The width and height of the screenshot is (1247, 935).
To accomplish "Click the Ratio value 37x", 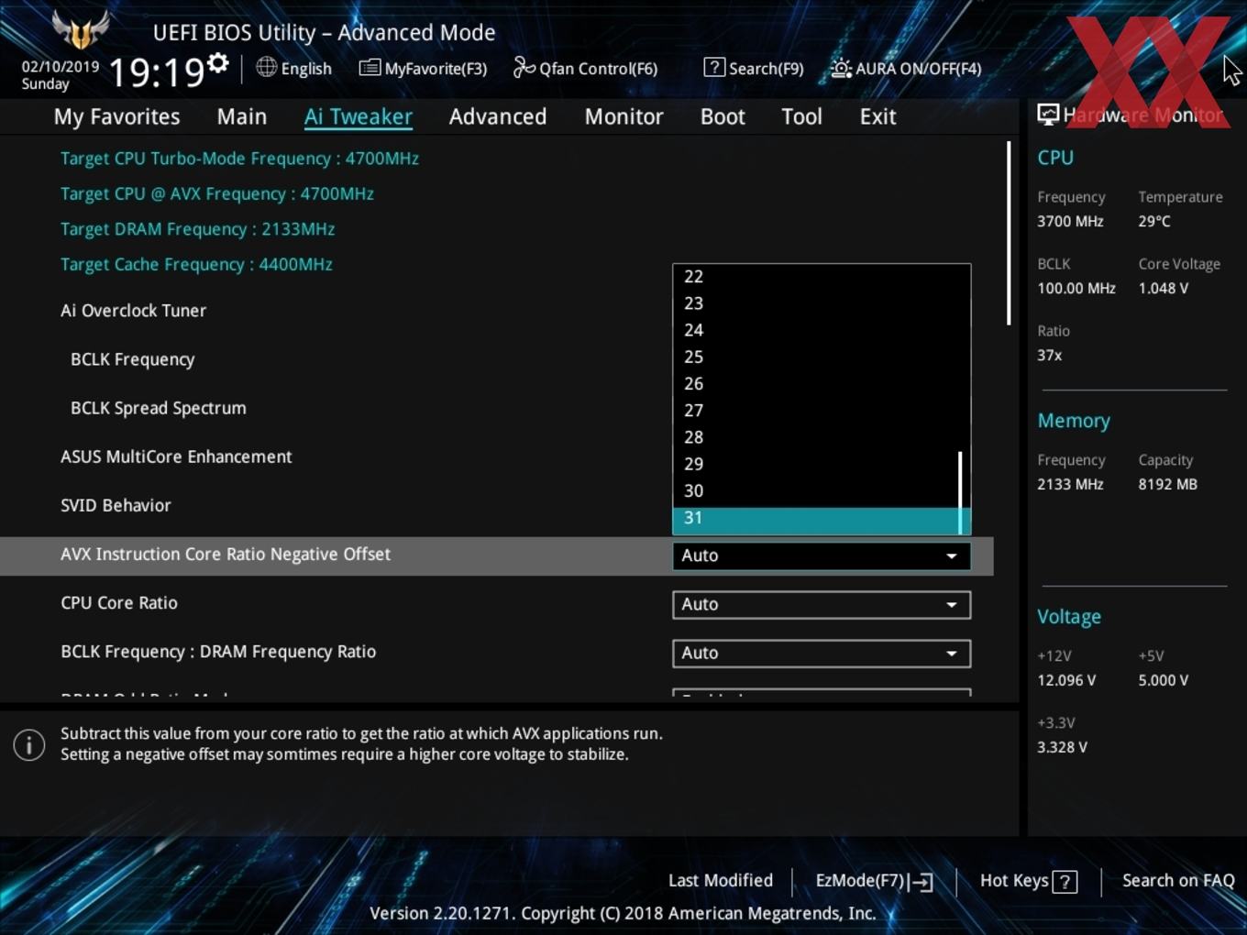I will [x=1050, y=355].
